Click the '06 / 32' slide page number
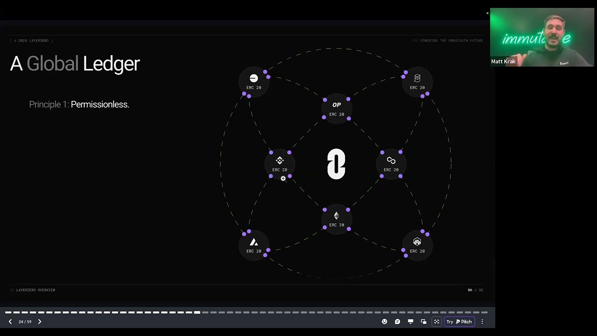597x336 pixels. [475, 290]
